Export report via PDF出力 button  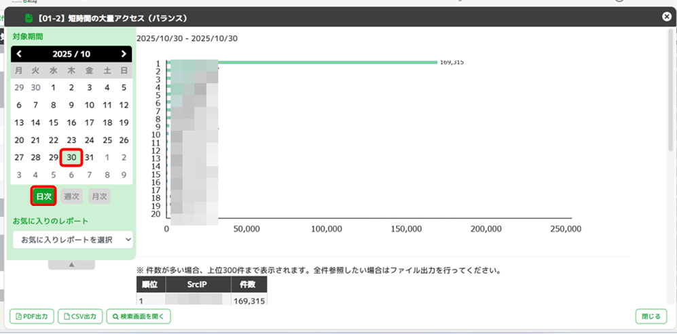pos(32,316)
